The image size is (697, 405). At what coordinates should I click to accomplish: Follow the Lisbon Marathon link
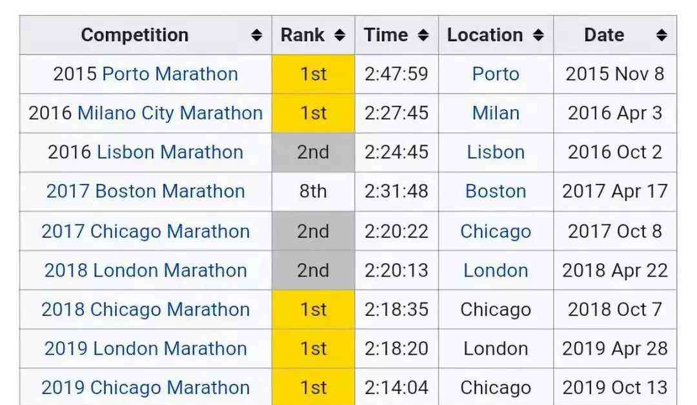[170, 152]
